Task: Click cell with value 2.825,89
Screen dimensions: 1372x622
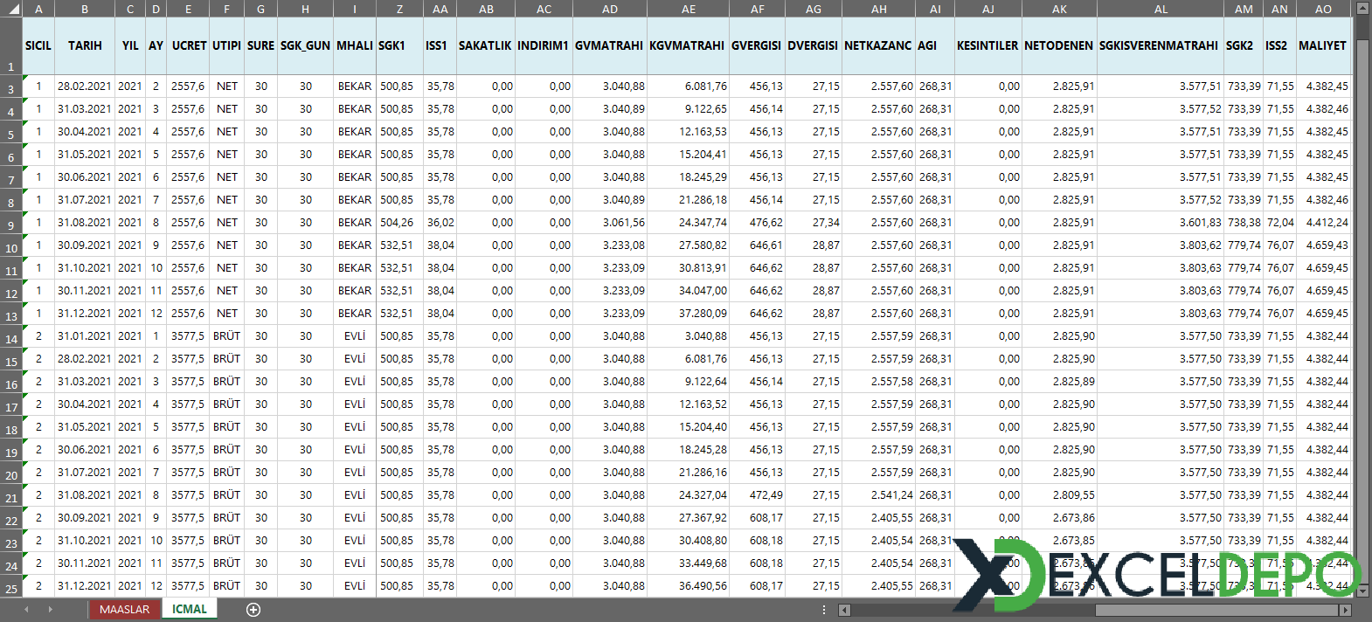Action: [x=1059, y=382]
